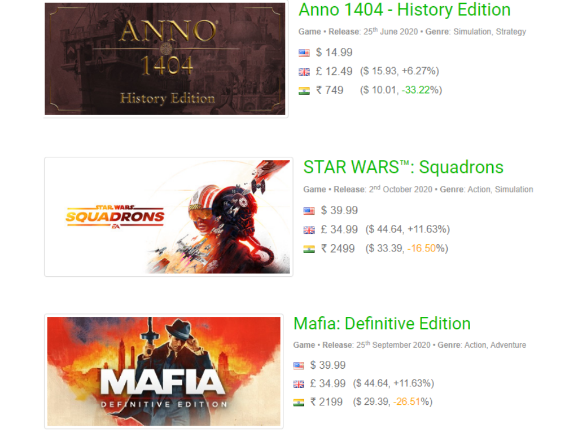Screen dimensions: 578x433
Task: Click the India flag icon under Anno 1404
Action: pos(304,91)
